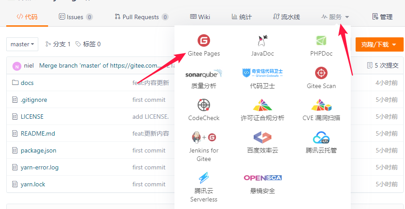405x209 pixels.
Task: Click the CVE 漏洞扫描 icon
Action: tap(321, 105)
